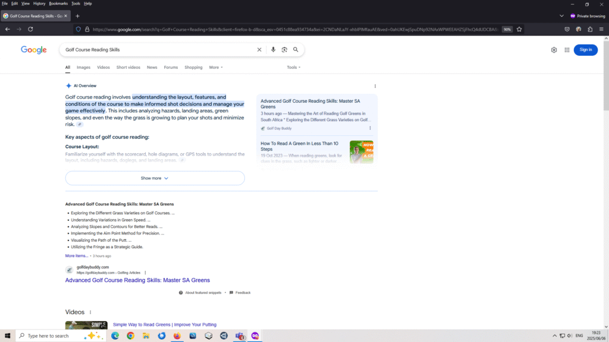Screen dimensions: 609x342
Task: Open the More search filters dropdown
Action: coord(216,68)
